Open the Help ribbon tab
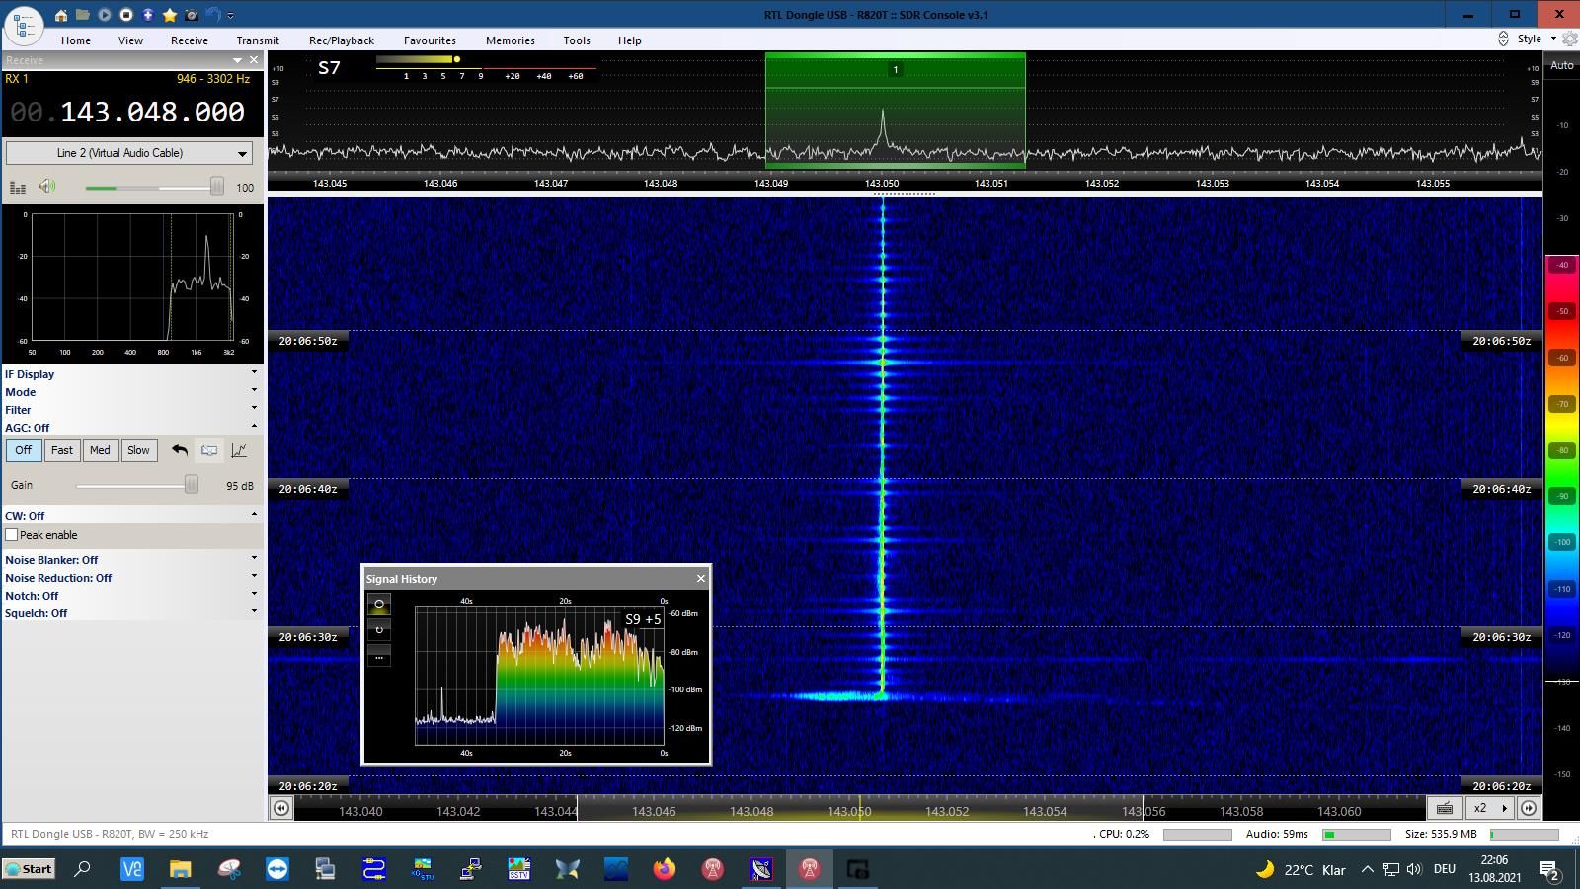Screen dimensions: 1580x889 coord(630,40)
